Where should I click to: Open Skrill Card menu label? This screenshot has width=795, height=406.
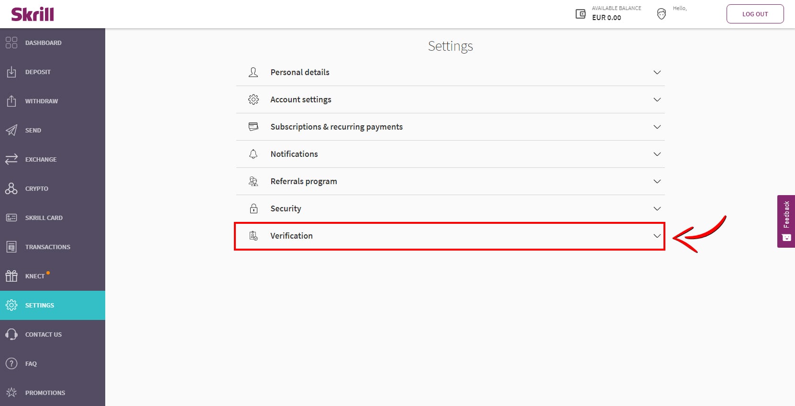pos(44,218)
